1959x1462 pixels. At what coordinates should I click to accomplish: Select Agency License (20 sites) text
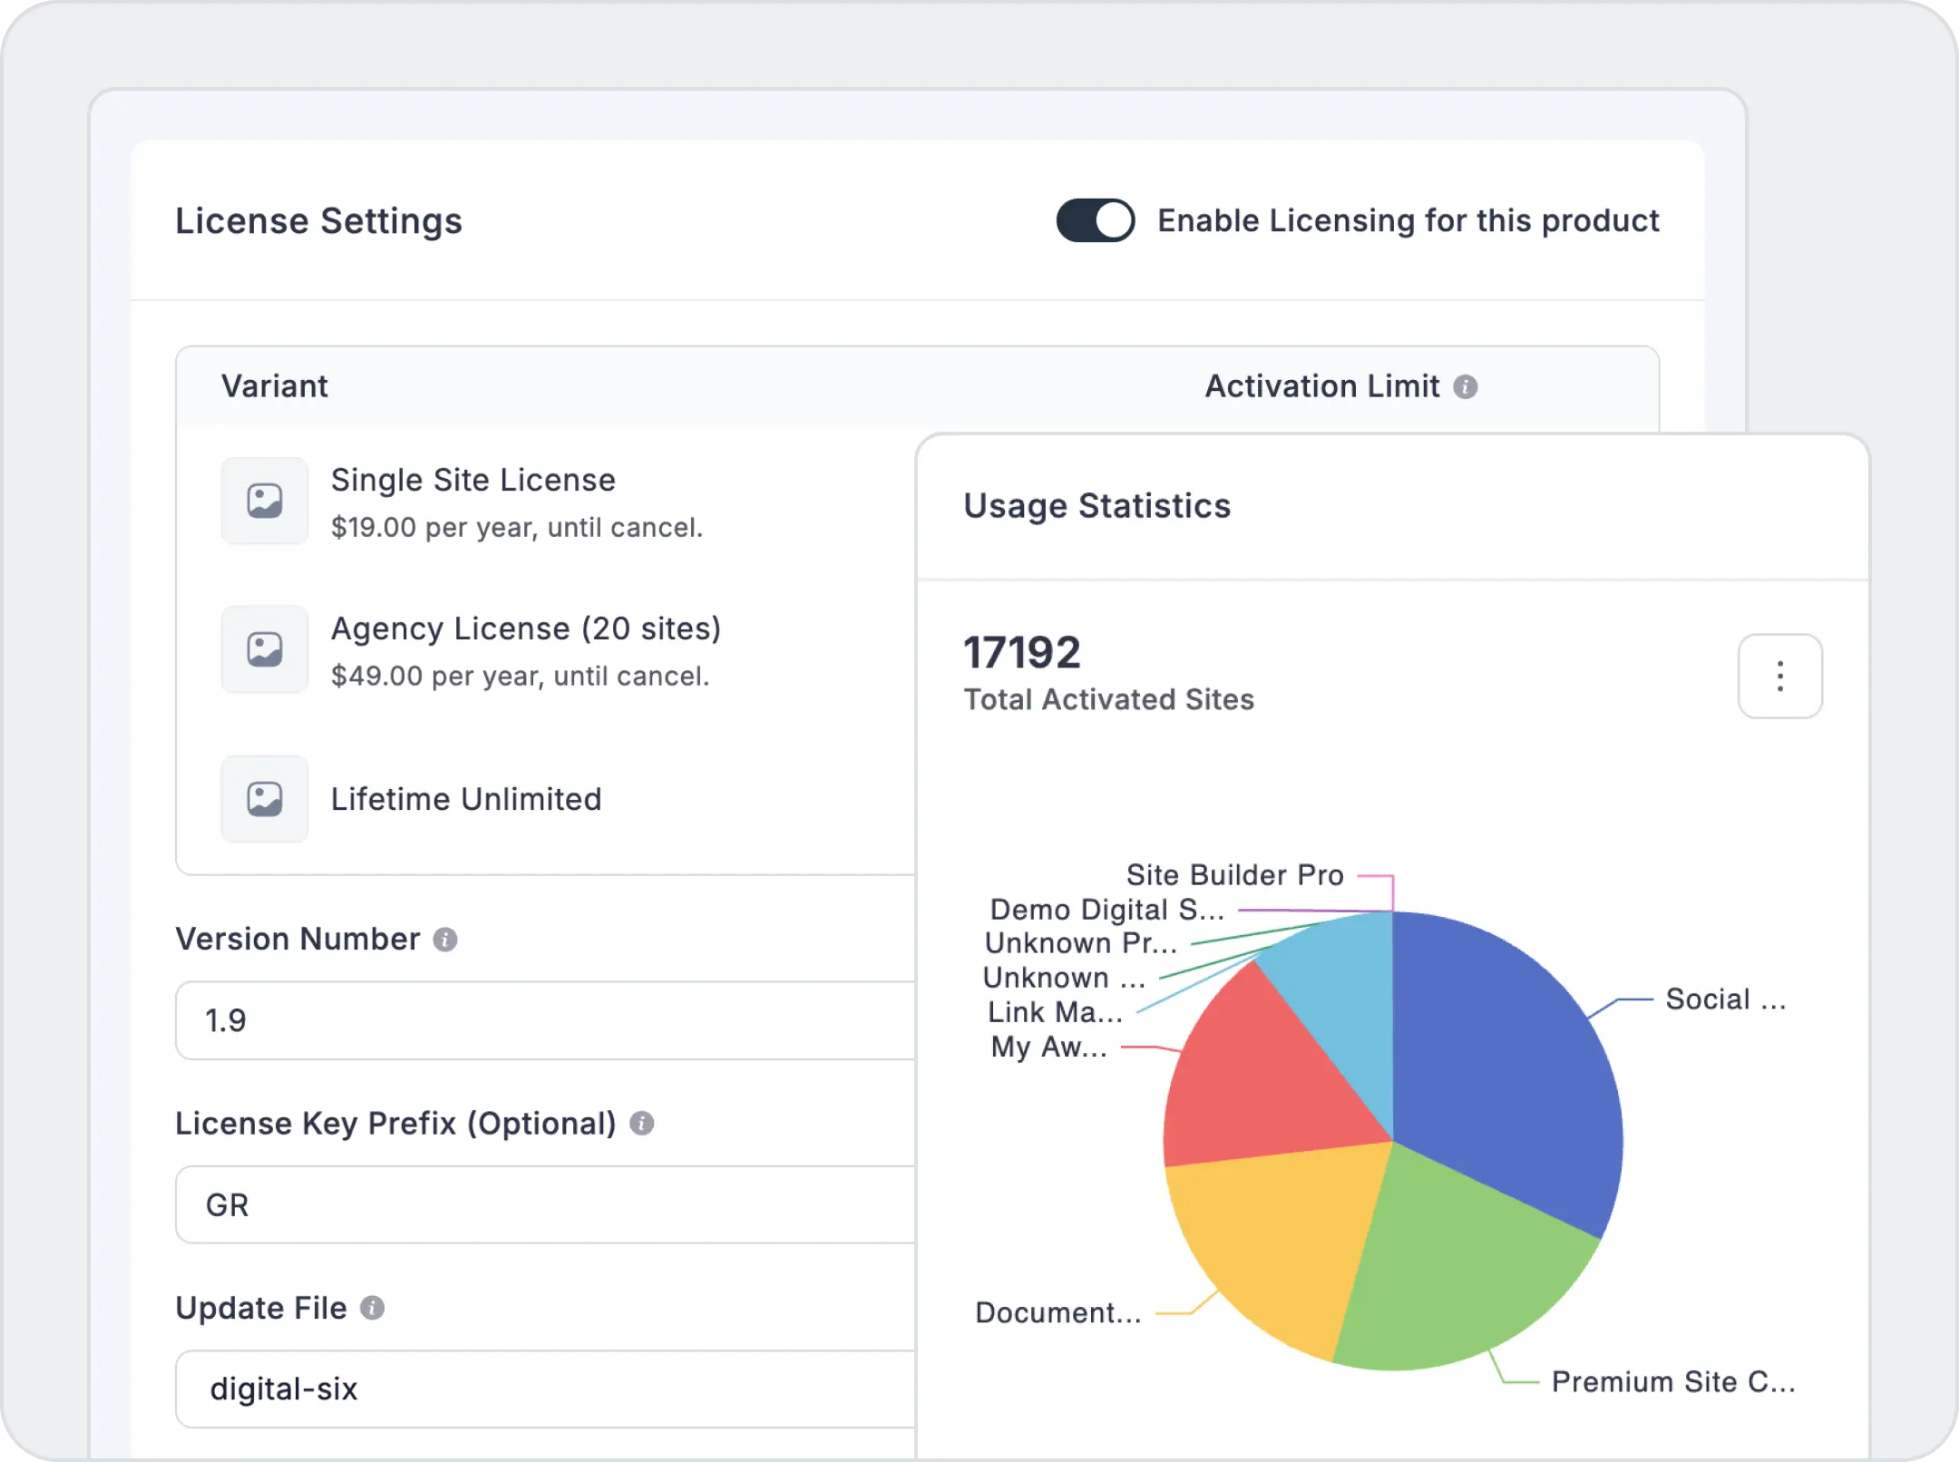click(x=525, y=629)
